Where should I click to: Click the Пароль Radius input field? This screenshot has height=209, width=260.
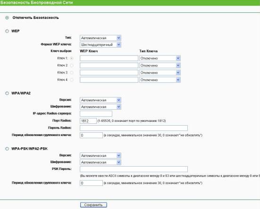click(134, 128)
